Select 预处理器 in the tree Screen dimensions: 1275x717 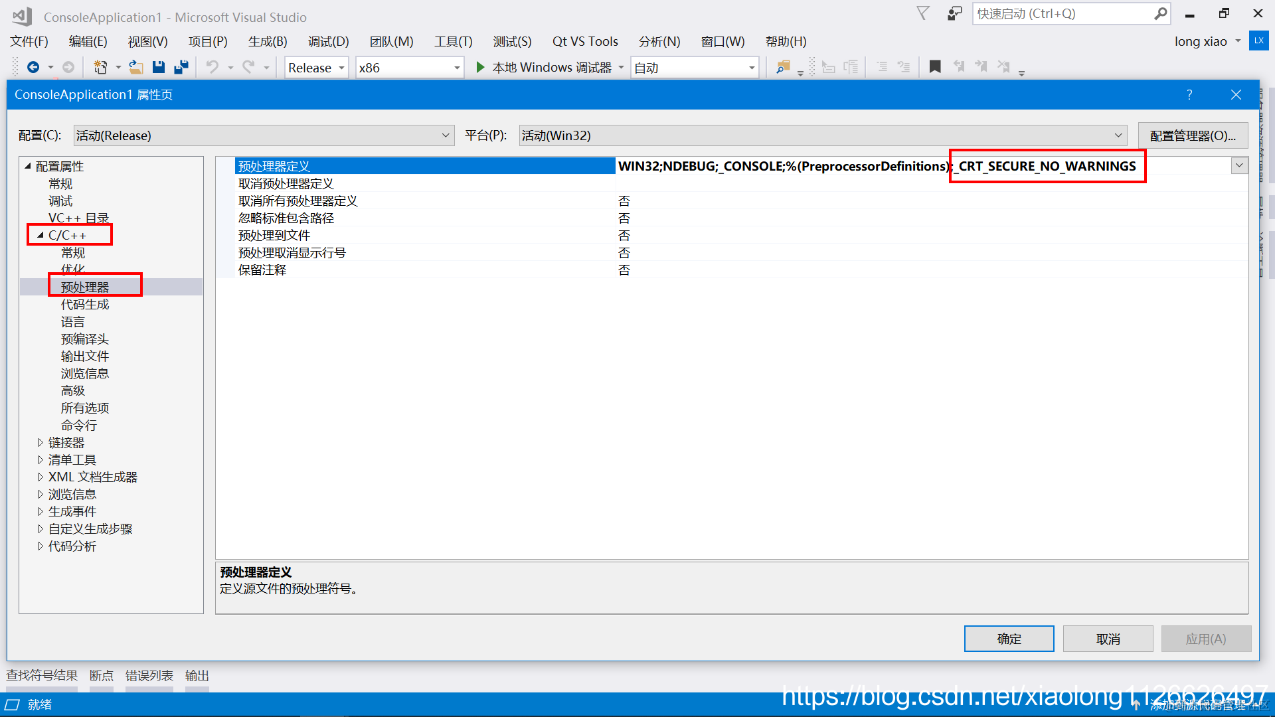pos(85,287)
